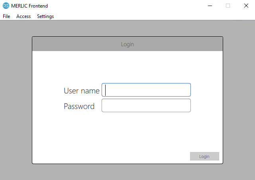255x180 pixels.
Task: Open the Access menu
Action: click(x=24, y=16)
